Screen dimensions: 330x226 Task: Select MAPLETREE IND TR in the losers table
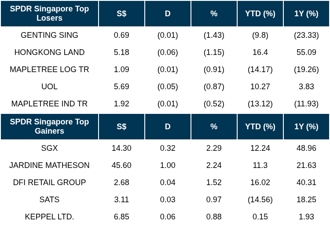[49, 104]
